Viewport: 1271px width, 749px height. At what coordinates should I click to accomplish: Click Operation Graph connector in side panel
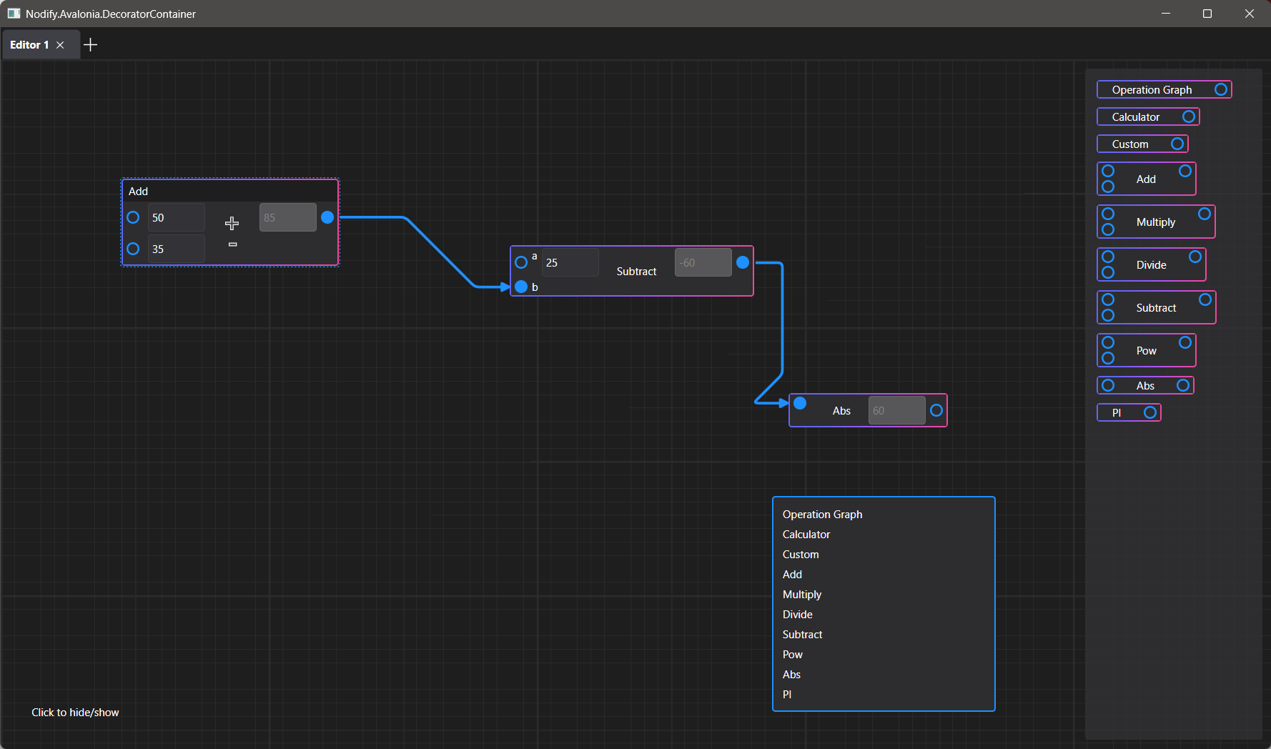[x=1221, y=89]
